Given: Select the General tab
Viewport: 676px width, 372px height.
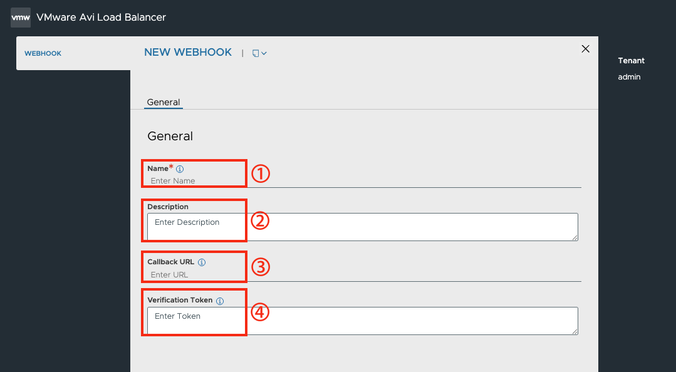Looking at the screenshot, I should coord(164,102).
